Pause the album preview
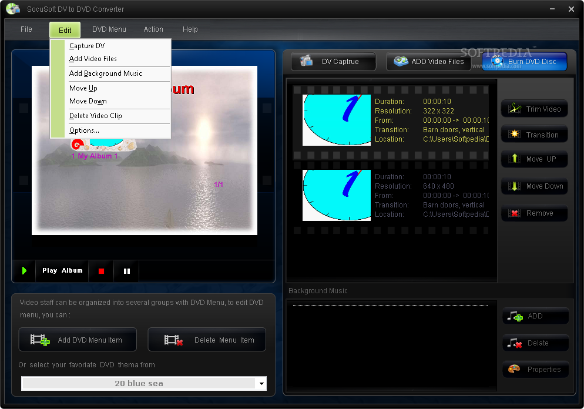Viewport: 584px width, 409px height. pyautogui.click(x=127, y=271)
